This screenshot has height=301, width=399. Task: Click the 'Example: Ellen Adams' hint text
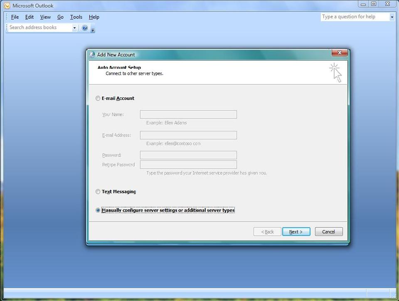166,123
